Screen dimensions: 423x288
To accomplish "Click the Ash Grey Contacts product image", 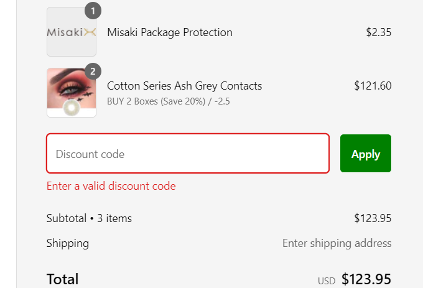I will point(71,92).
